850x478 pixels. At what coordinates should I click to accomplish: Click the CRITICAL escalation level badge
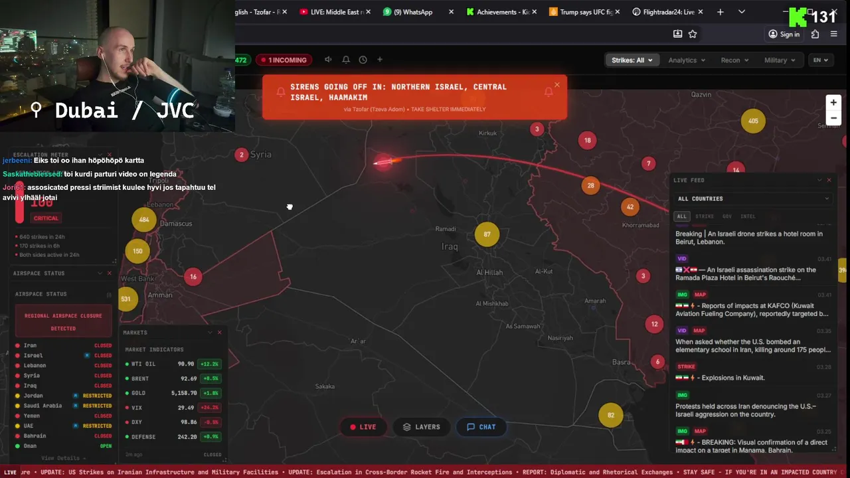point(46,218)
